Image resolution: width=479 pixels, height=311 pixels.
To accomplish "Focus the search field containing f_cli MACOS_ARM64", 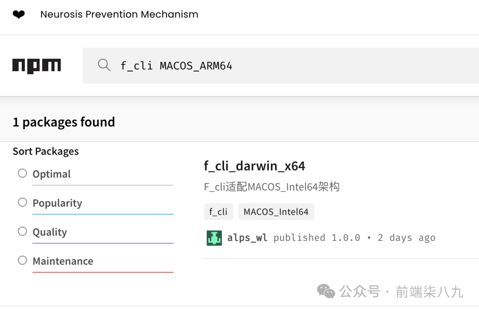I will point(281,65).
